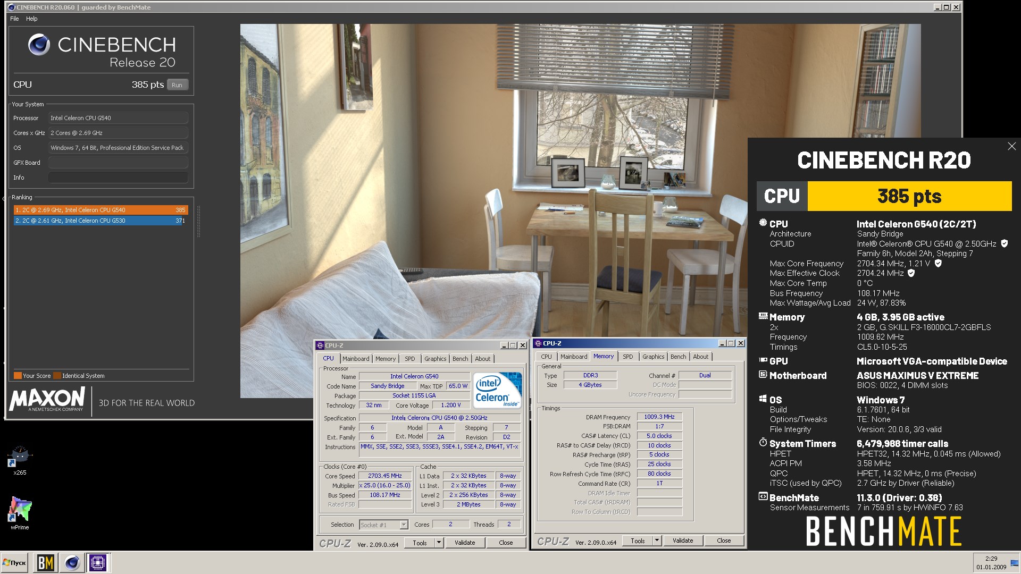The height and width of the screenshot is (574, 1021).
Task: Click the BenchMate taskbar icon
Action: (x=45, y=562)
